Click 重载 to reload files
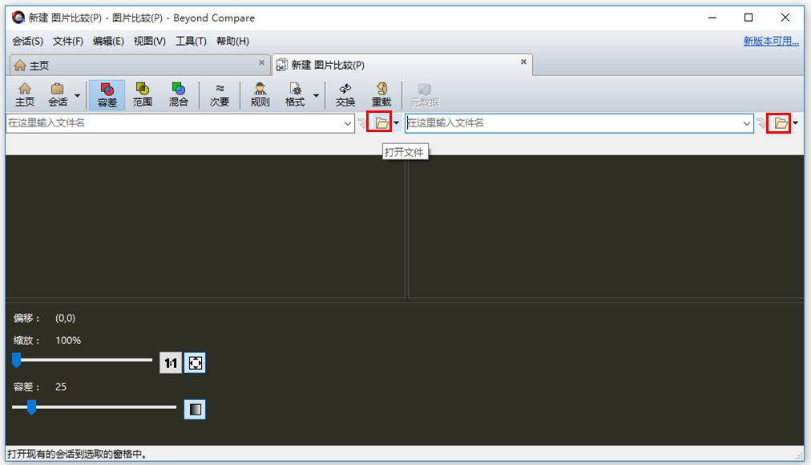 (381, 94)
